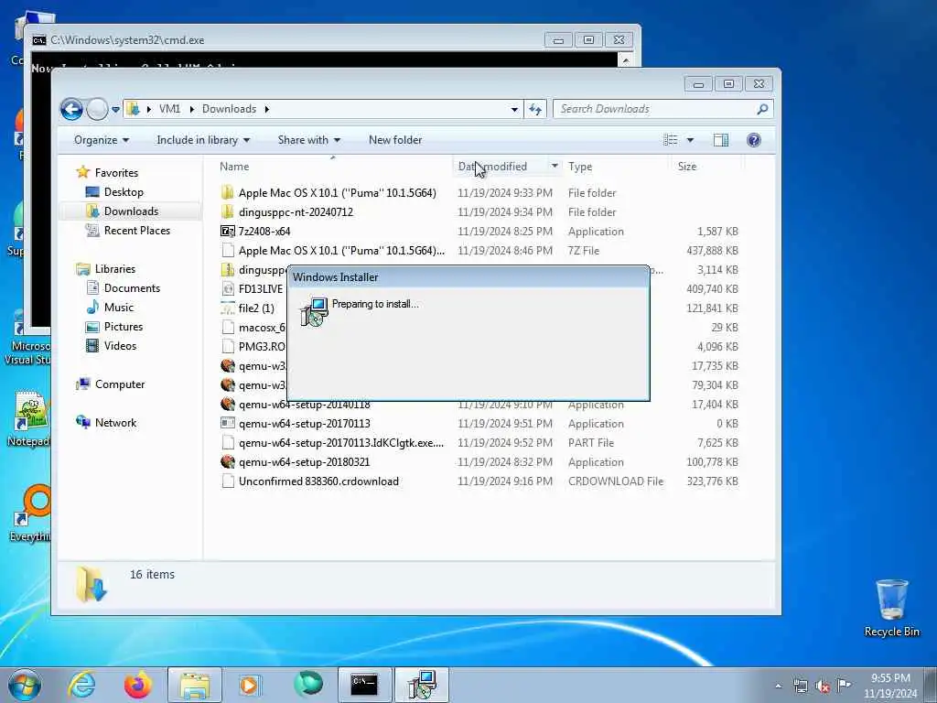This screenshot has width=937, height=703.
Task: Open Windows Media Player from taskbar
Action: 249,685
